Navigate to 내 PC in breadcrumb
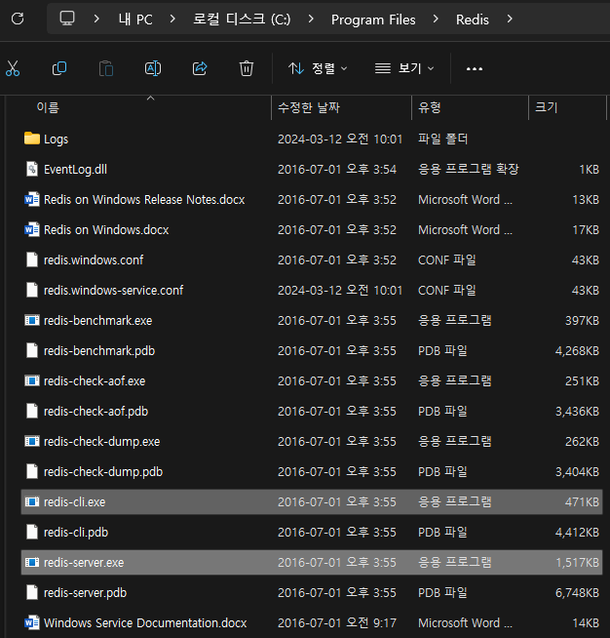The width and height of the screenshot is (610, 638). pos(135,20)
